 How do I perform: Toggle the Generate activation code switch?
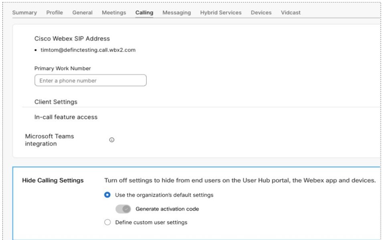coord(123,209)
